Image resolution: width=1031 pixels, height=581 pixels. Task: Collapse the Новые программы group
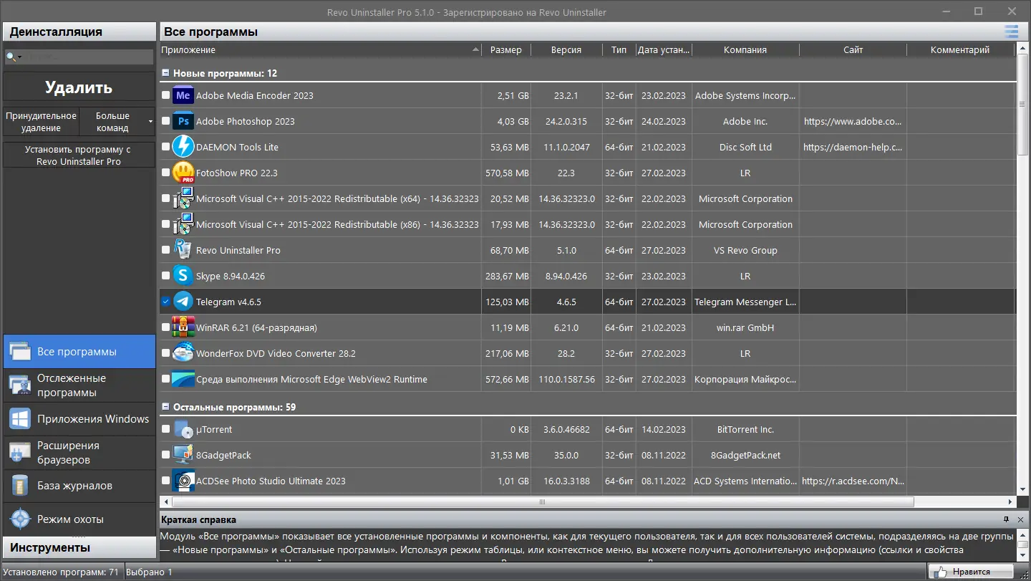[x=166, y=73]
